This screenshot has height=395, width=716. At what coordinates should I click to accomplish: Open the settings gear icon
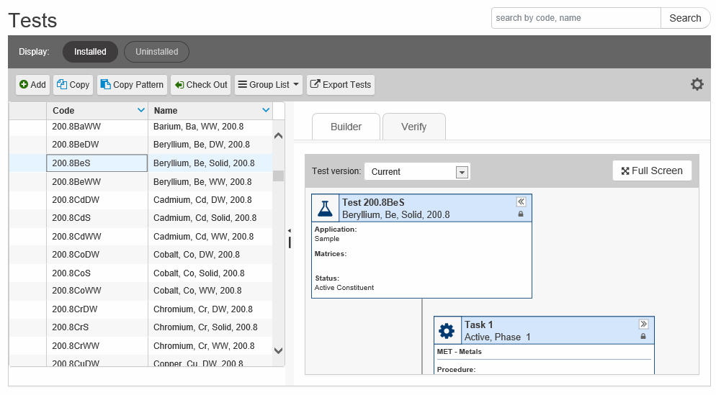click(697, 85)
